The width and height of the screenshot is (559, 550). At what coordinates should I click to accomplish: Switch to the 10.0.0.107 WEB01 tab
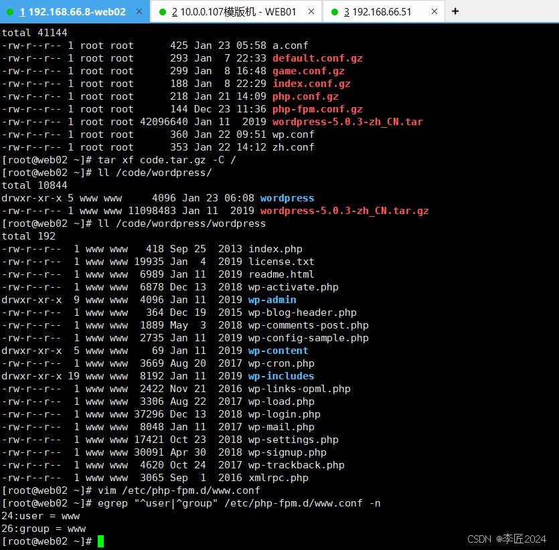point(236,12)
